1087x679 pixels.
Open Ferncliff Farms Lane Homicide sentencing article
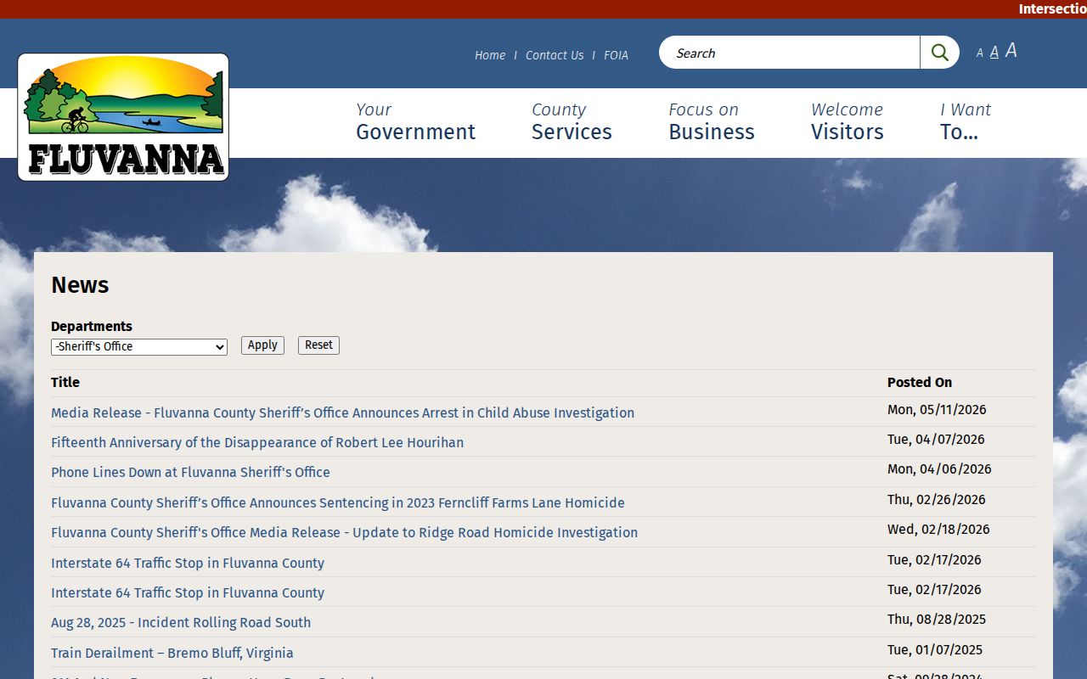pos(338,502)
